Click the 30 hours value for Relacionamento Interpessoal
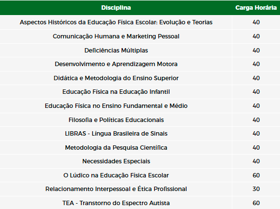 (256, 189)
